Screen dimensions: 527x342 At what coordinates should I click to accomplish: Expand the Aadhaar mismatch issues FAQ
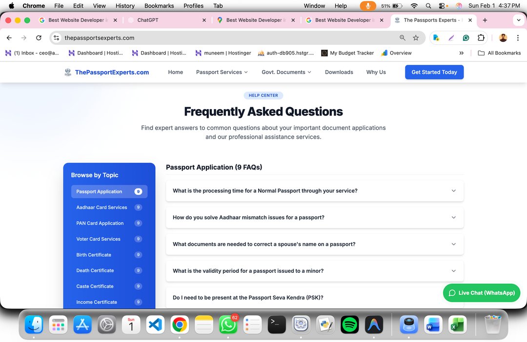click(314, 218)
